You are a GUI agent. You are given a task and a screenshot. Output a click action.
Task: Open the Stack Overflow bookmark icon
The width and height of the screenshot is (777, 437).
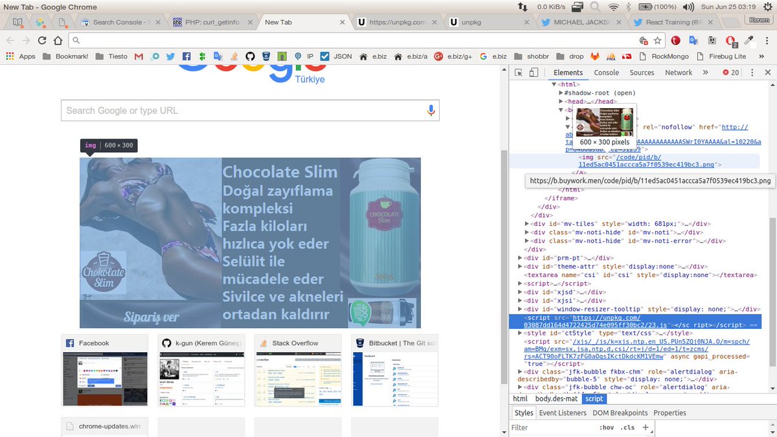click(234, 56)
